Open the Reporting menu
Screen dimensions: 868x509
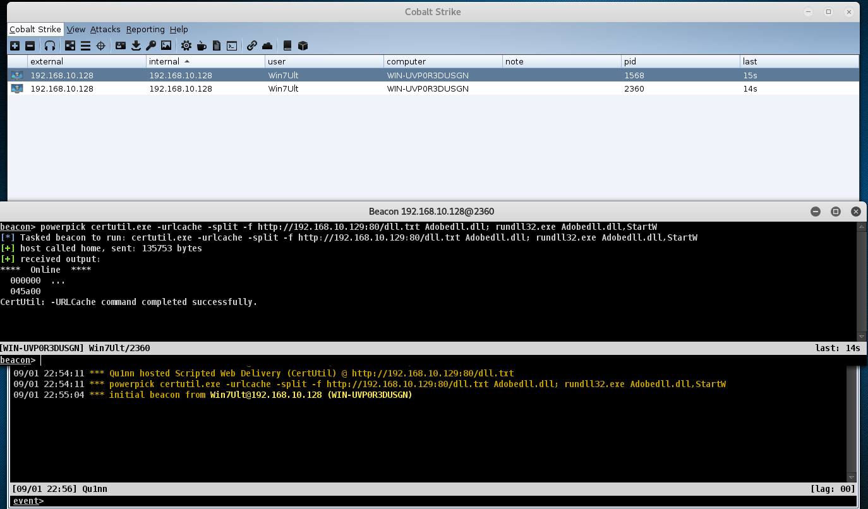pyautogui.click(x=145, y=29)
